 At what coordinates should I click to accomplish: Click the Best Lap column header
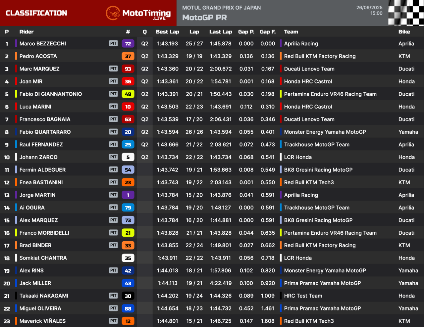pyautogui.click(x=168, y=32)
